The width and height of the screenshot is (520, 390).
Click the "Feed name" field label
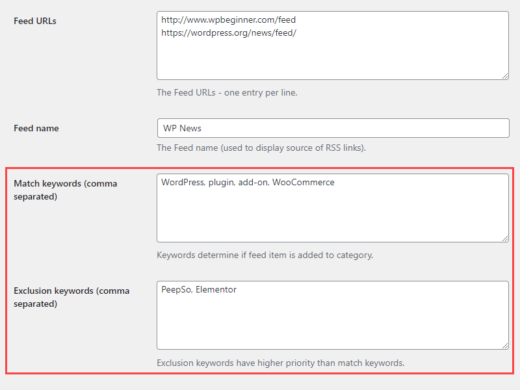tap(36, 128)
